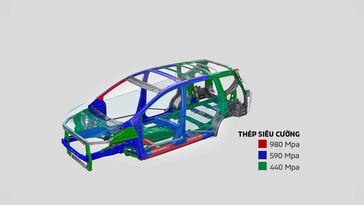Select the "980 Mpa" legend label
364x205 pixels.
284,144
